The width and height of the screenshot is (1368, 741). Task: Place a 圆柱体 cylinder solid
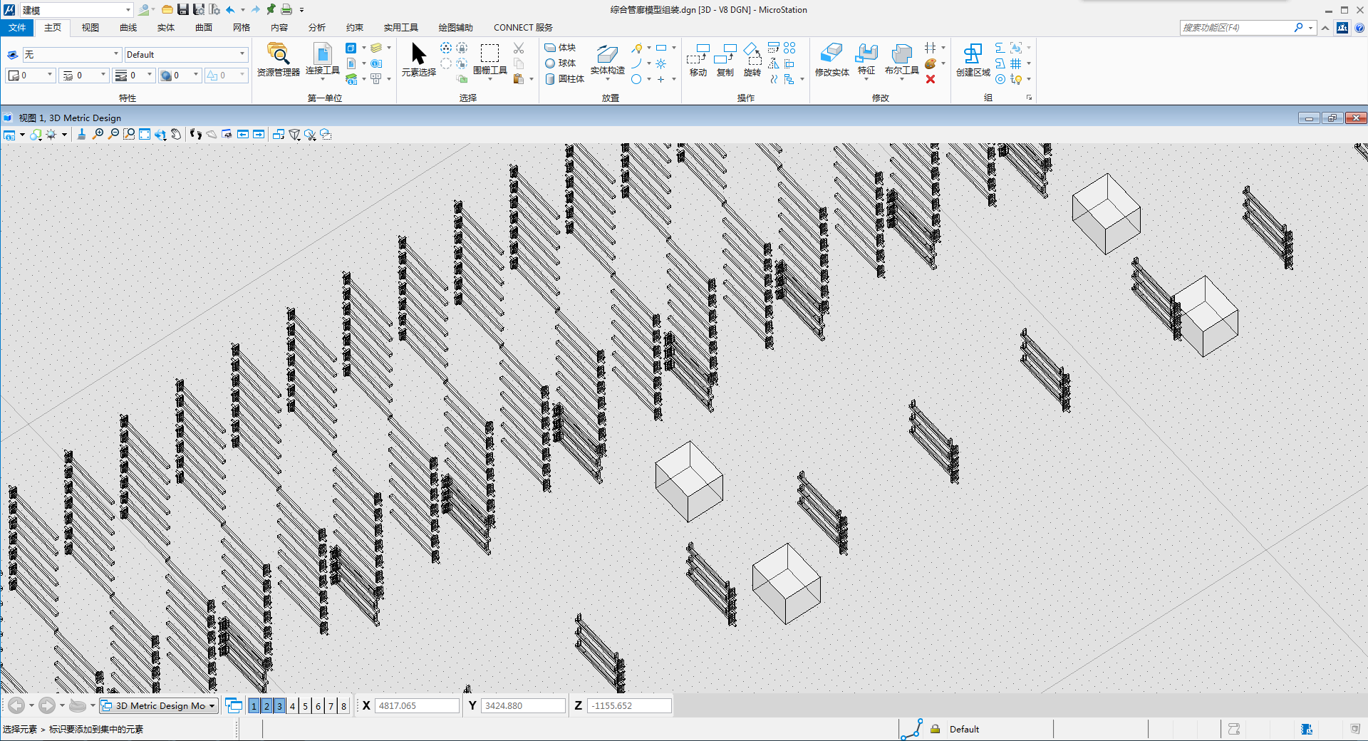(564, 79)
